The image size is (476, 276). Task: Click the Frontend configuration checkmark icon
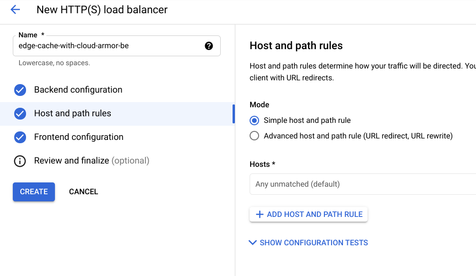[20, 137]
